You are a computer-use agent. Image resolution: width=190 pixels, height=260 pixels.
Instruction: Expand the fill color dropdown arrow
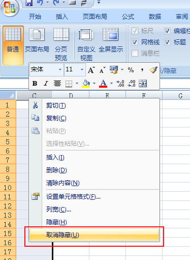click(x=94, y=83)
